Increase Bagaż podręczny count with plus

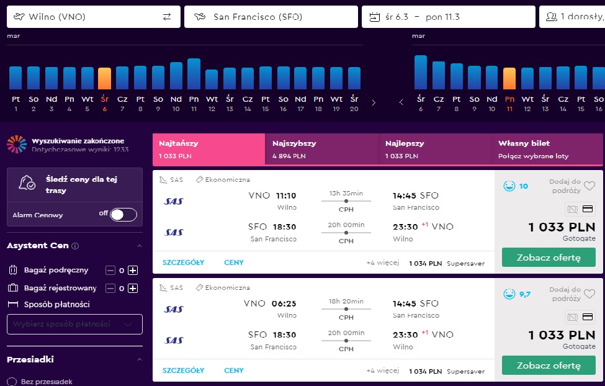point(133,270)
